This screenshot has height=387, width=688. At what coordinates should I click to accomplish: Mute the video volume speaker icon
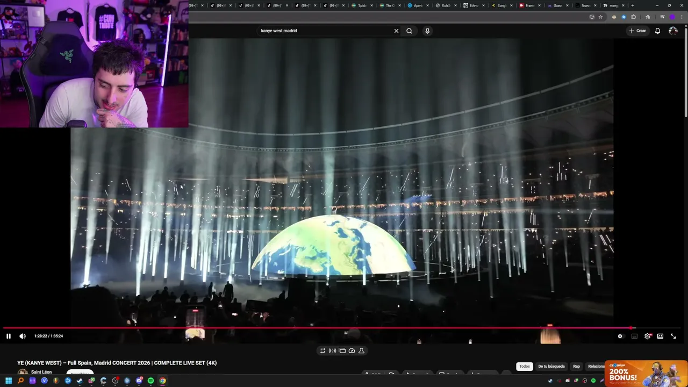click(23, 336)
